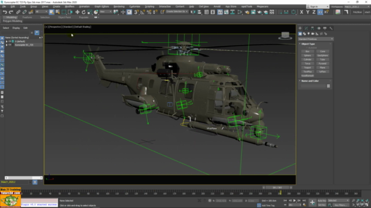Viewport: 371px width, 208px height.
Task: Click the Redo arrow icon
Action: pos(10,12)
